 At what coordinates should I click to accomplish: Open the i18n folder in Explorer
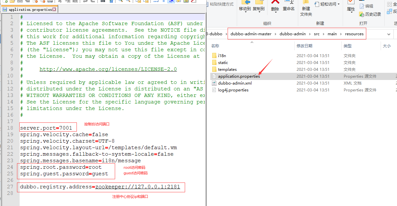click(x=222, y=55)
